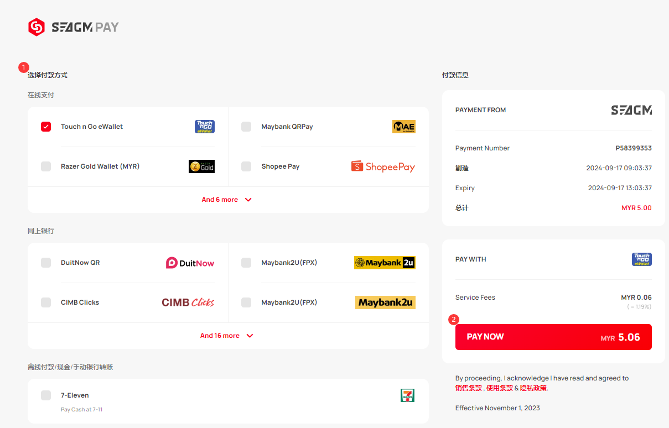Image resolution: width=669 pixels, height=428 pixels.
Task: Click the 付款信息 heading
Action: click(455, 75)
